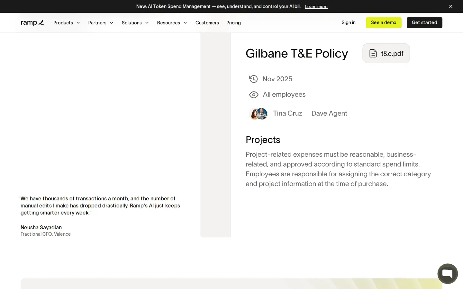Click the Ramp logo in the header
463x289 pixels.
[x=32, y=22]
